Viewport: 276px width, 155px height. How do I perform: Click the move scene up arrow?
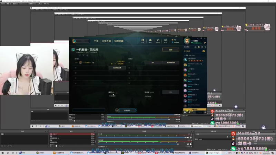pos(8,146)
